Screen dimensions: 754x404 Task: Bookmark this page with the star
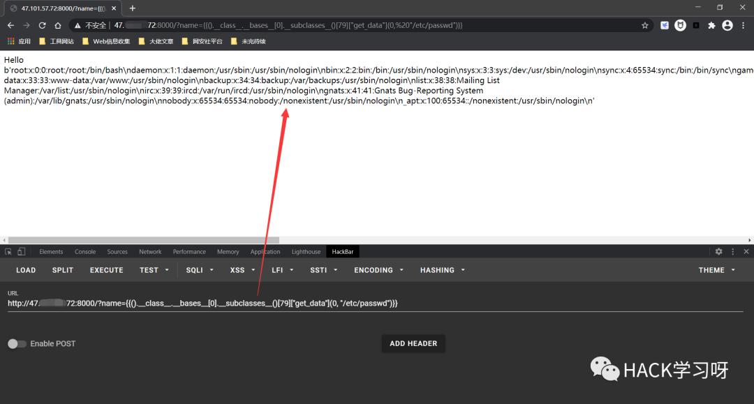(x=645, y=25)
